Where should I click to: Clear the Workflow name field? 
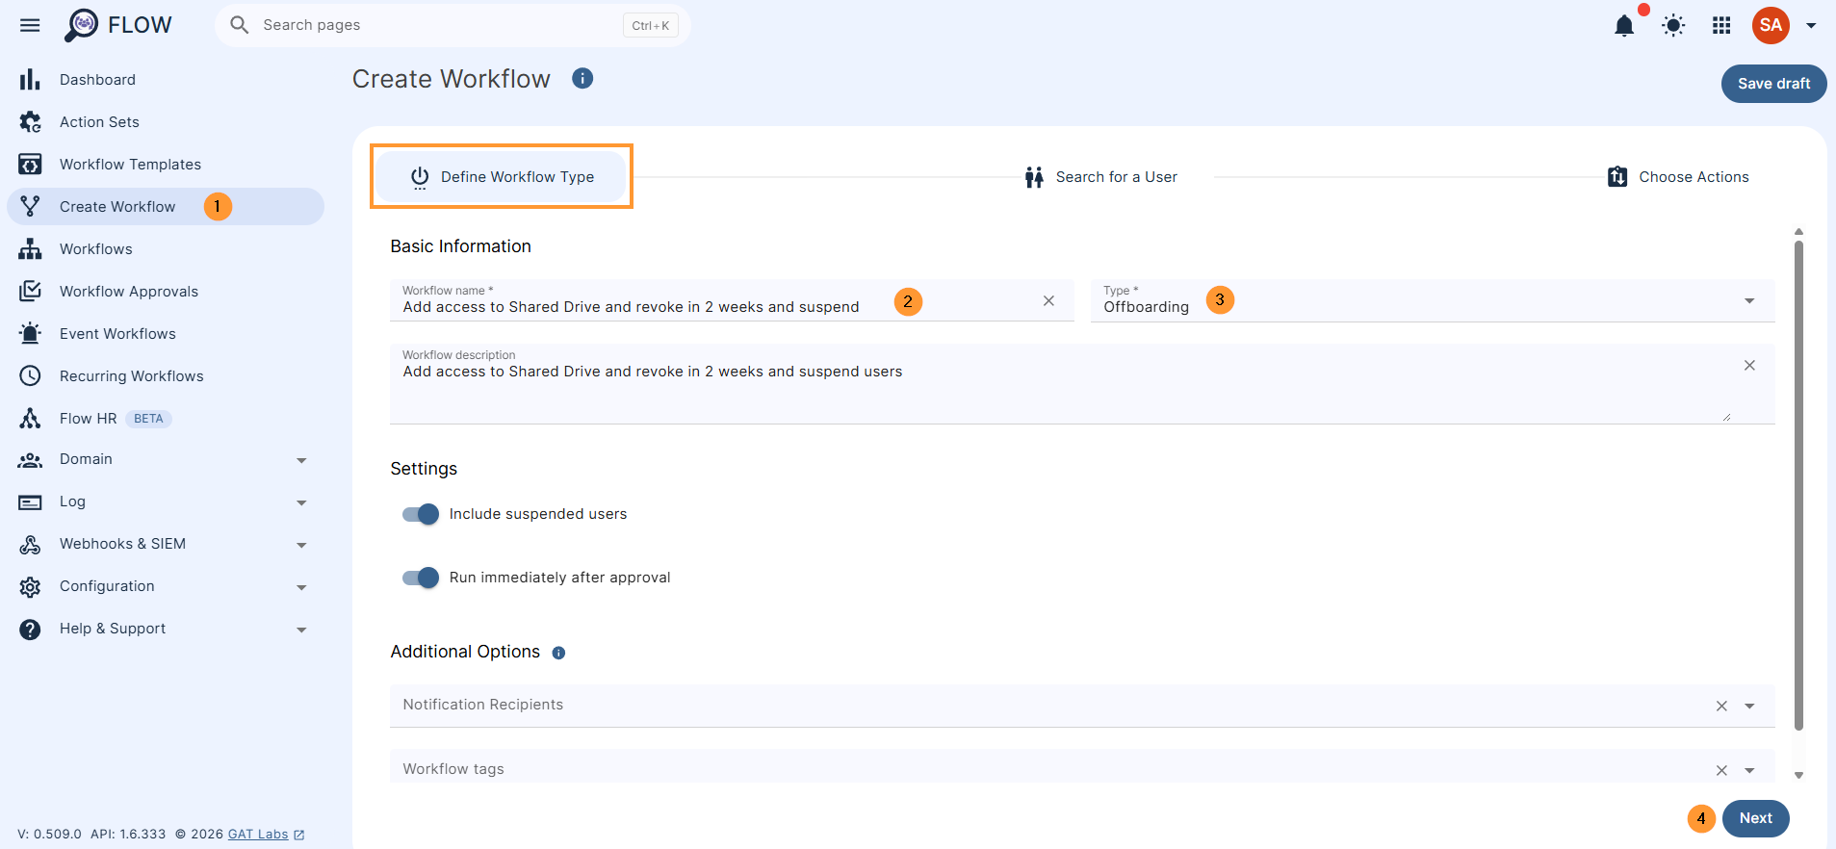point(1048,301)
